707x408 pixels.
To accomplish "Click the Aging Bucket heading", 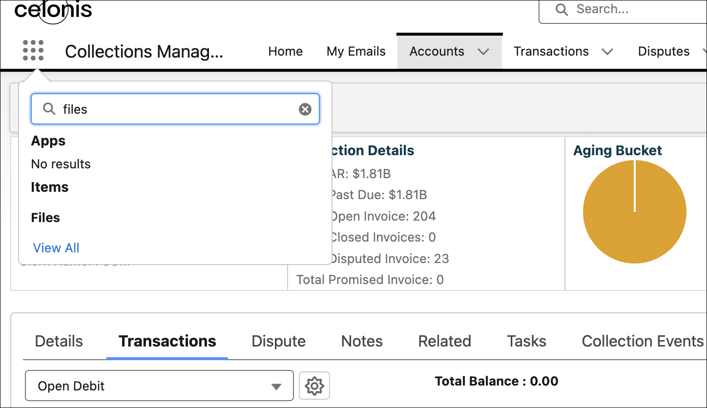I will coord(618,150).
